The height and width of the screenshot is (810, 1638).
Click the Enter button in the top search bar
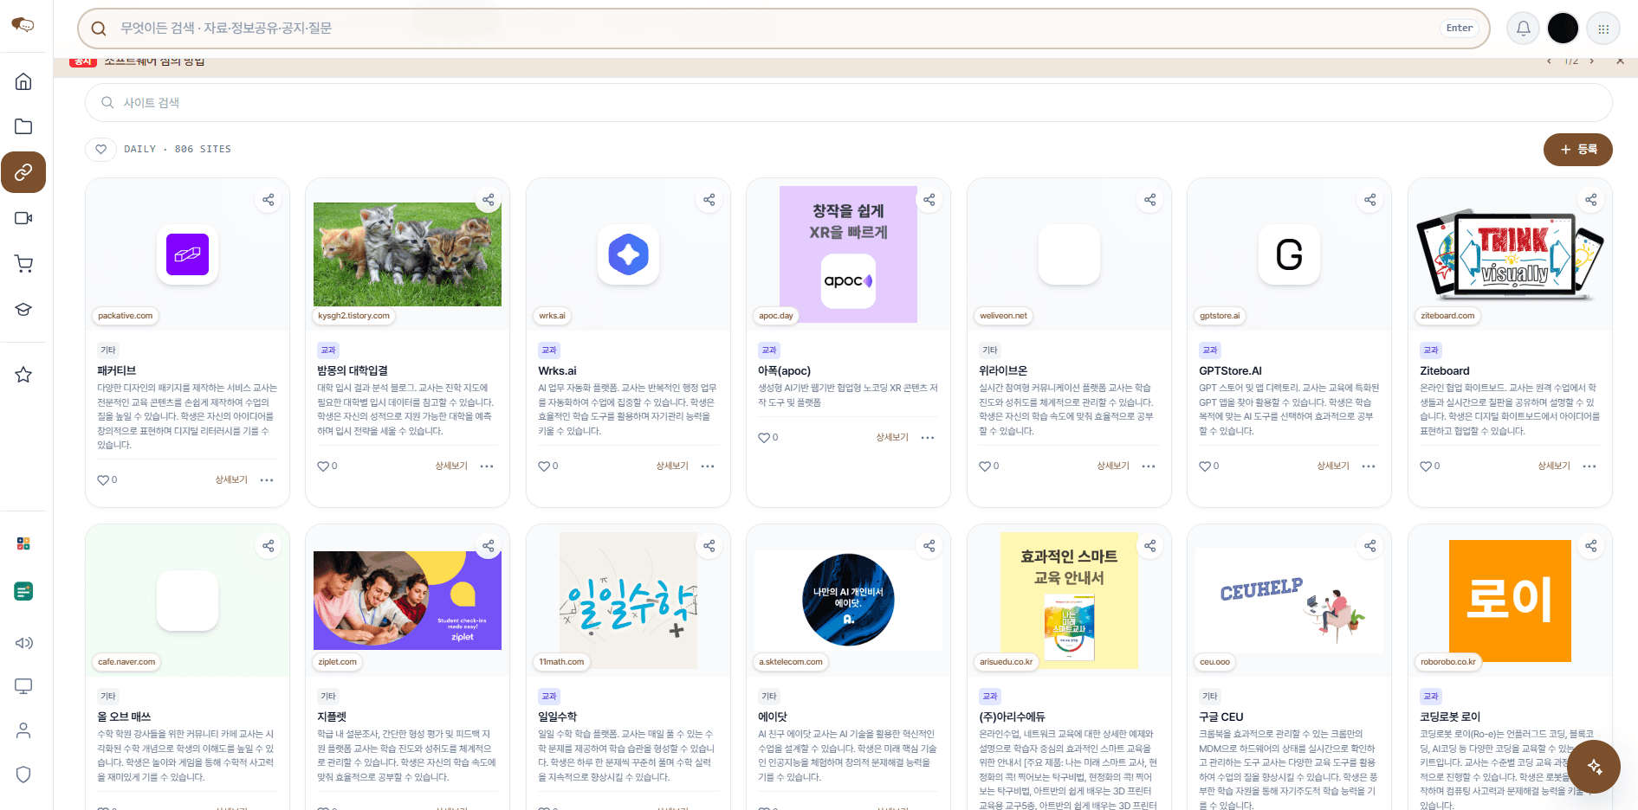(1460, 28)
